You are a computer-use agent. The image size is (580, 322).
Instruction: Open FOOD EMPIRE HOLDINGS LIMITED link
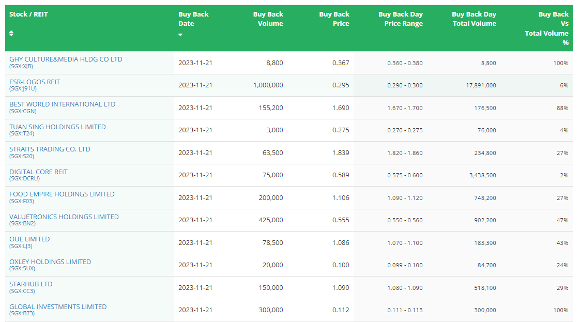[62, 194]
